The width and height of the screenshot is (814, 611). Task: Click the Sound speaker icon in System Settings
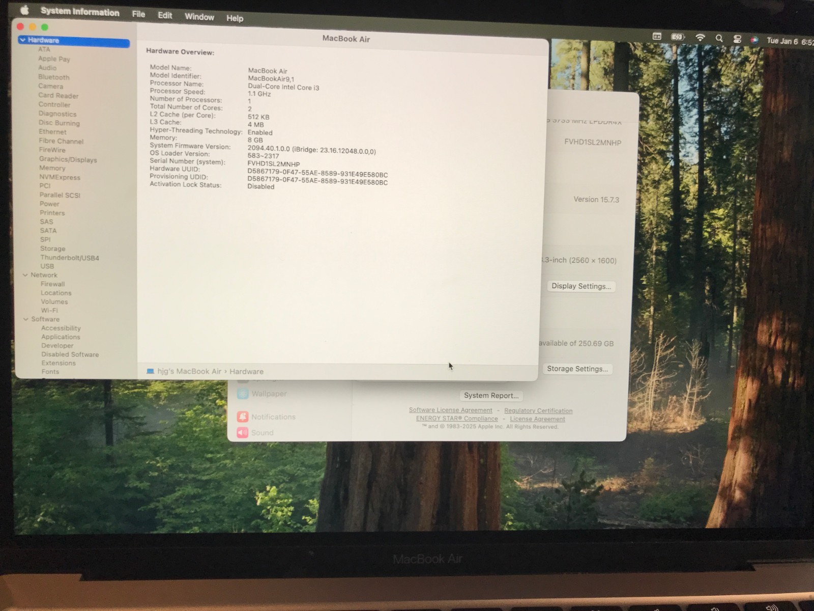[243, 432]
